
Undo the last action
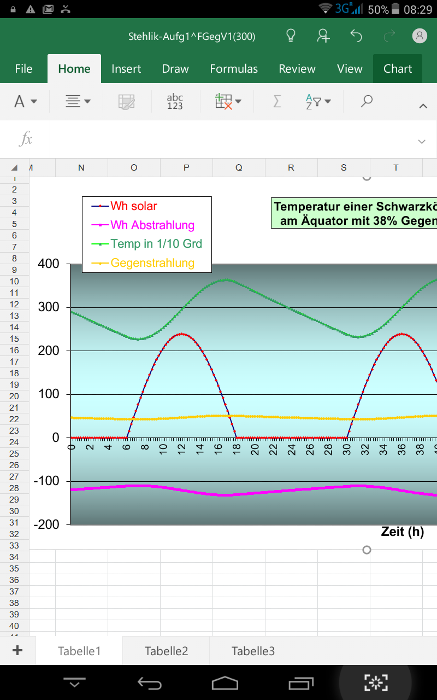click(356, 36)
